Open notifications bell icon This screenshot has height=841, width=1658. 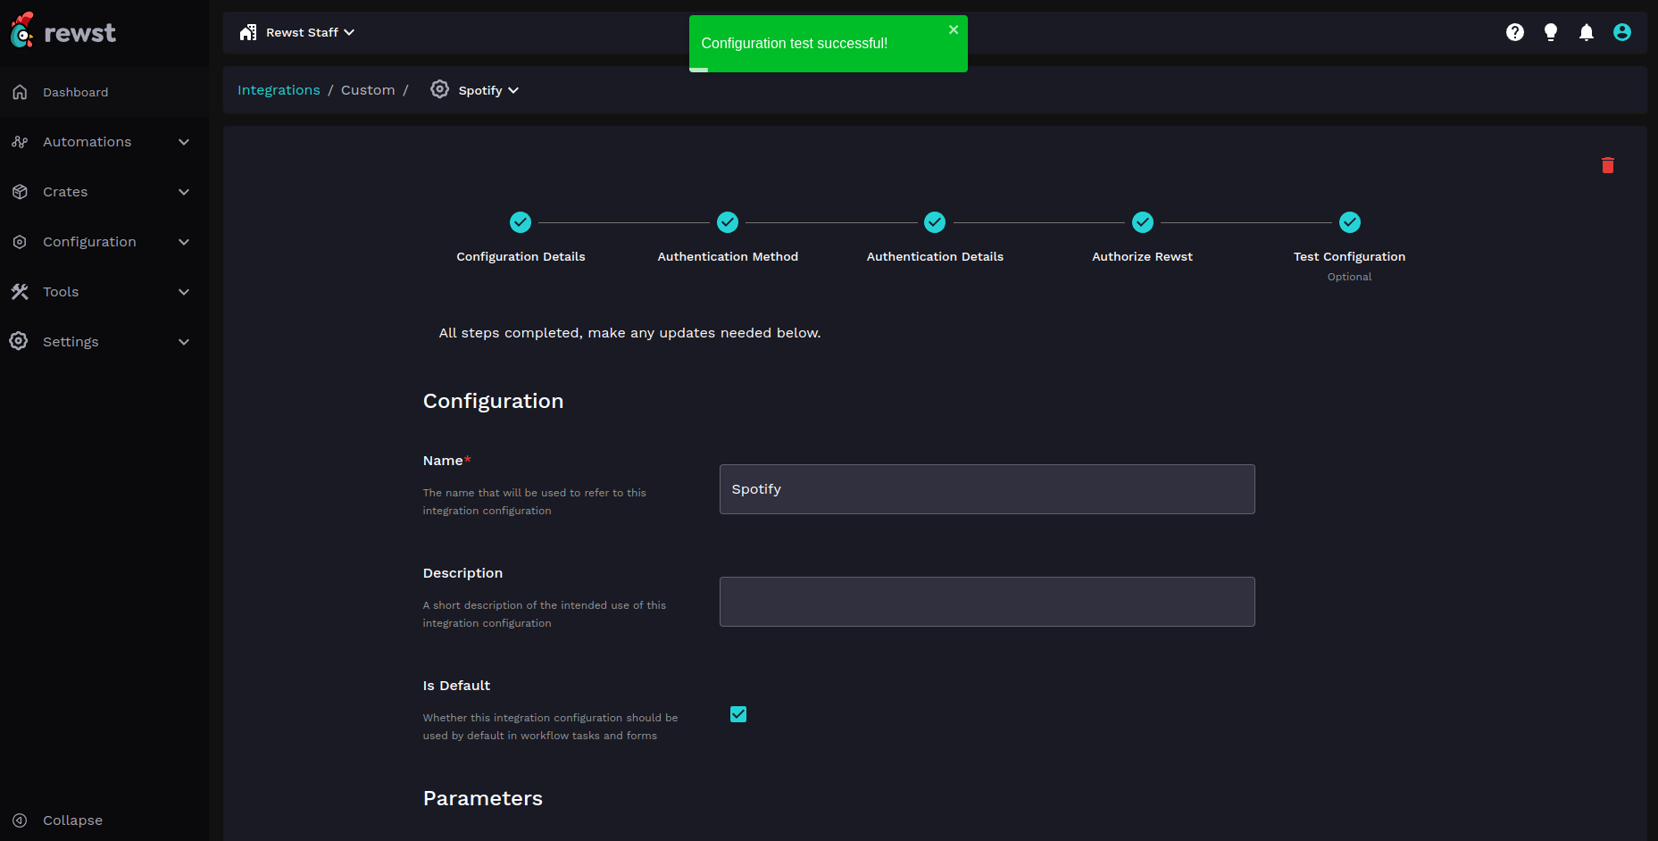(1586, 32)
